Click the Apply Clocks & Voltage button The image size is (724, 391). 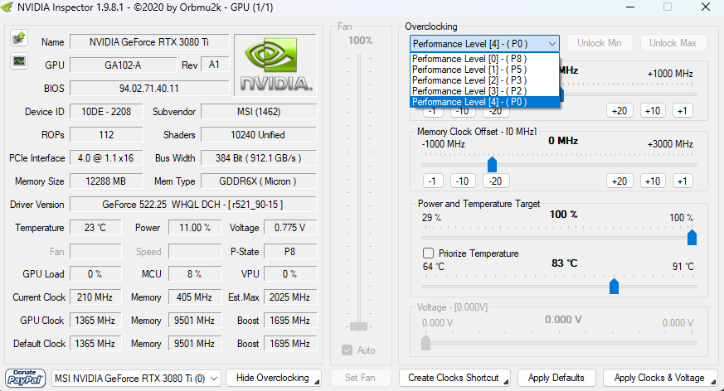[x=658, y=378]
